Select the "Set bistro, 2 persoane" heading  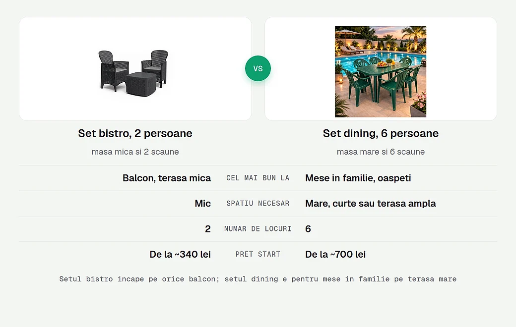pos(135,133)
